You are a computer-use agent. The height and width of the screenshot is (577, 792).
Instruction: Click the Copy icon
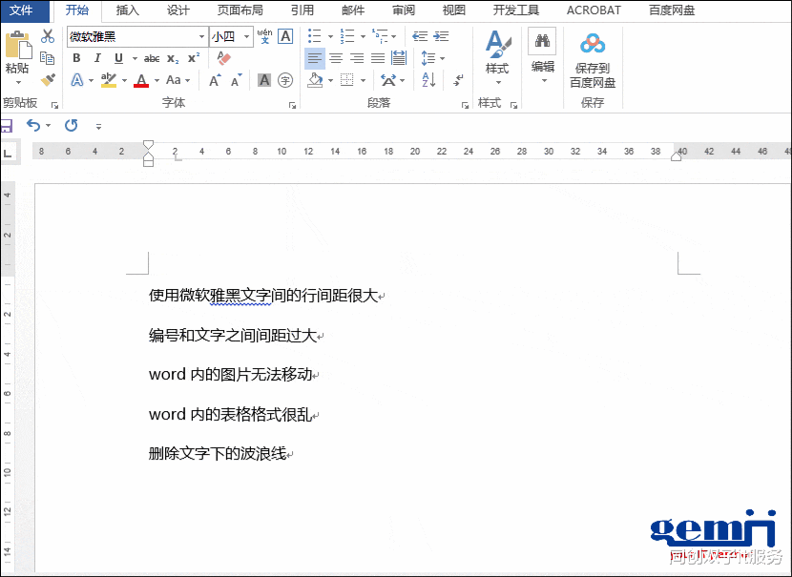coord(48,58)
